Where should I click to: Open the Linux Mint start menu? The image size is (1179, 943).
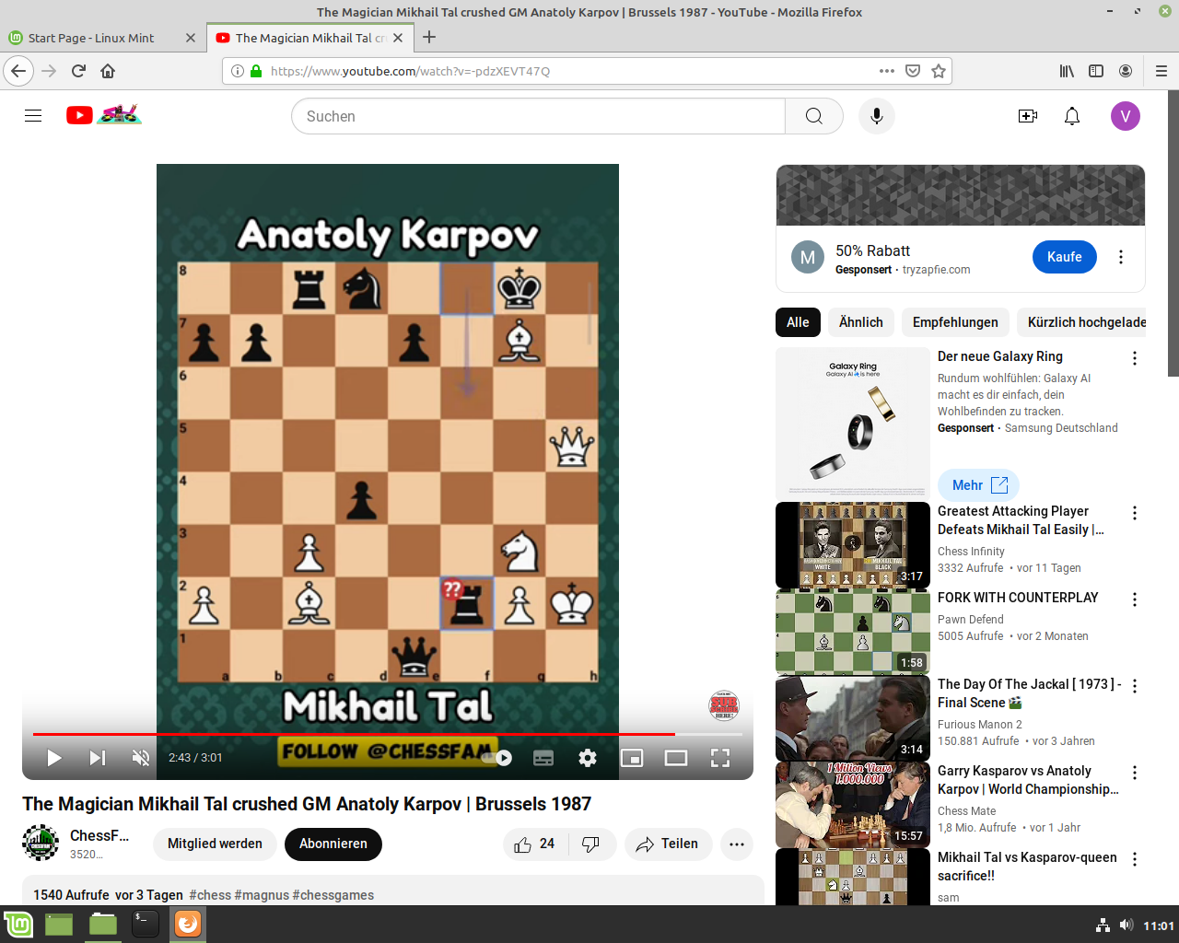click(x=18, y=924)
